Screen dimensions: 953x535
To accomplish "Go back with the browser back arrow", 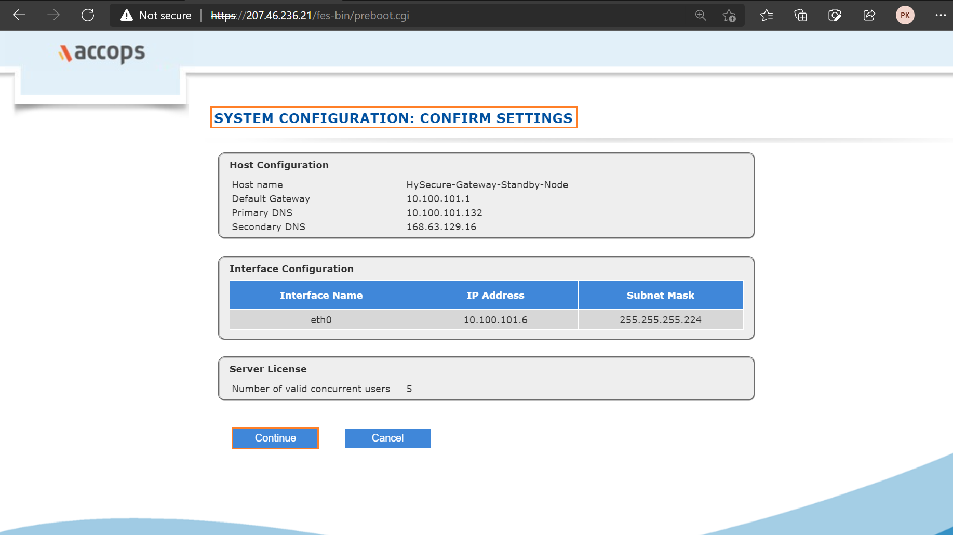I will coord(19,15).
